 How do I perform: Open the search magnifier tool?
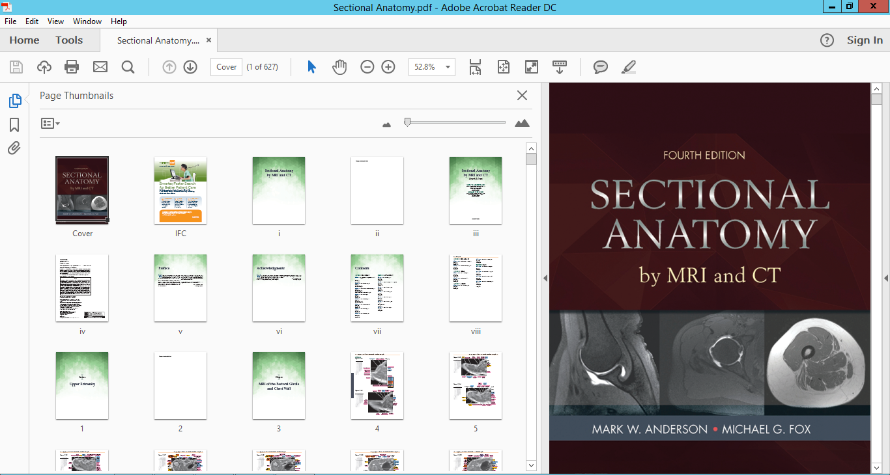pos(128,67)
